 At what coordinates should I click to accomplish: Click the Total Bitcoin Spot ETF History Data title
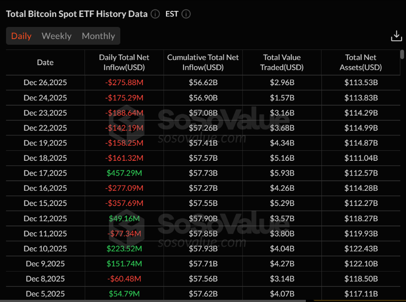(77, 14)
